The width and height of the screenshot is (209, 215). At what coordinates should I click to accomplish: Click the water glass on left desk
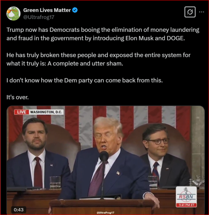point(55,183)
